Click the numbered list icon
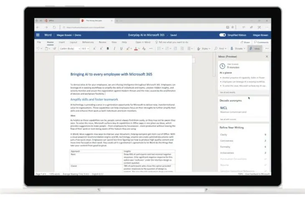Image resolution: width=305 pixels, height=200 pixels. coord(167,48)
